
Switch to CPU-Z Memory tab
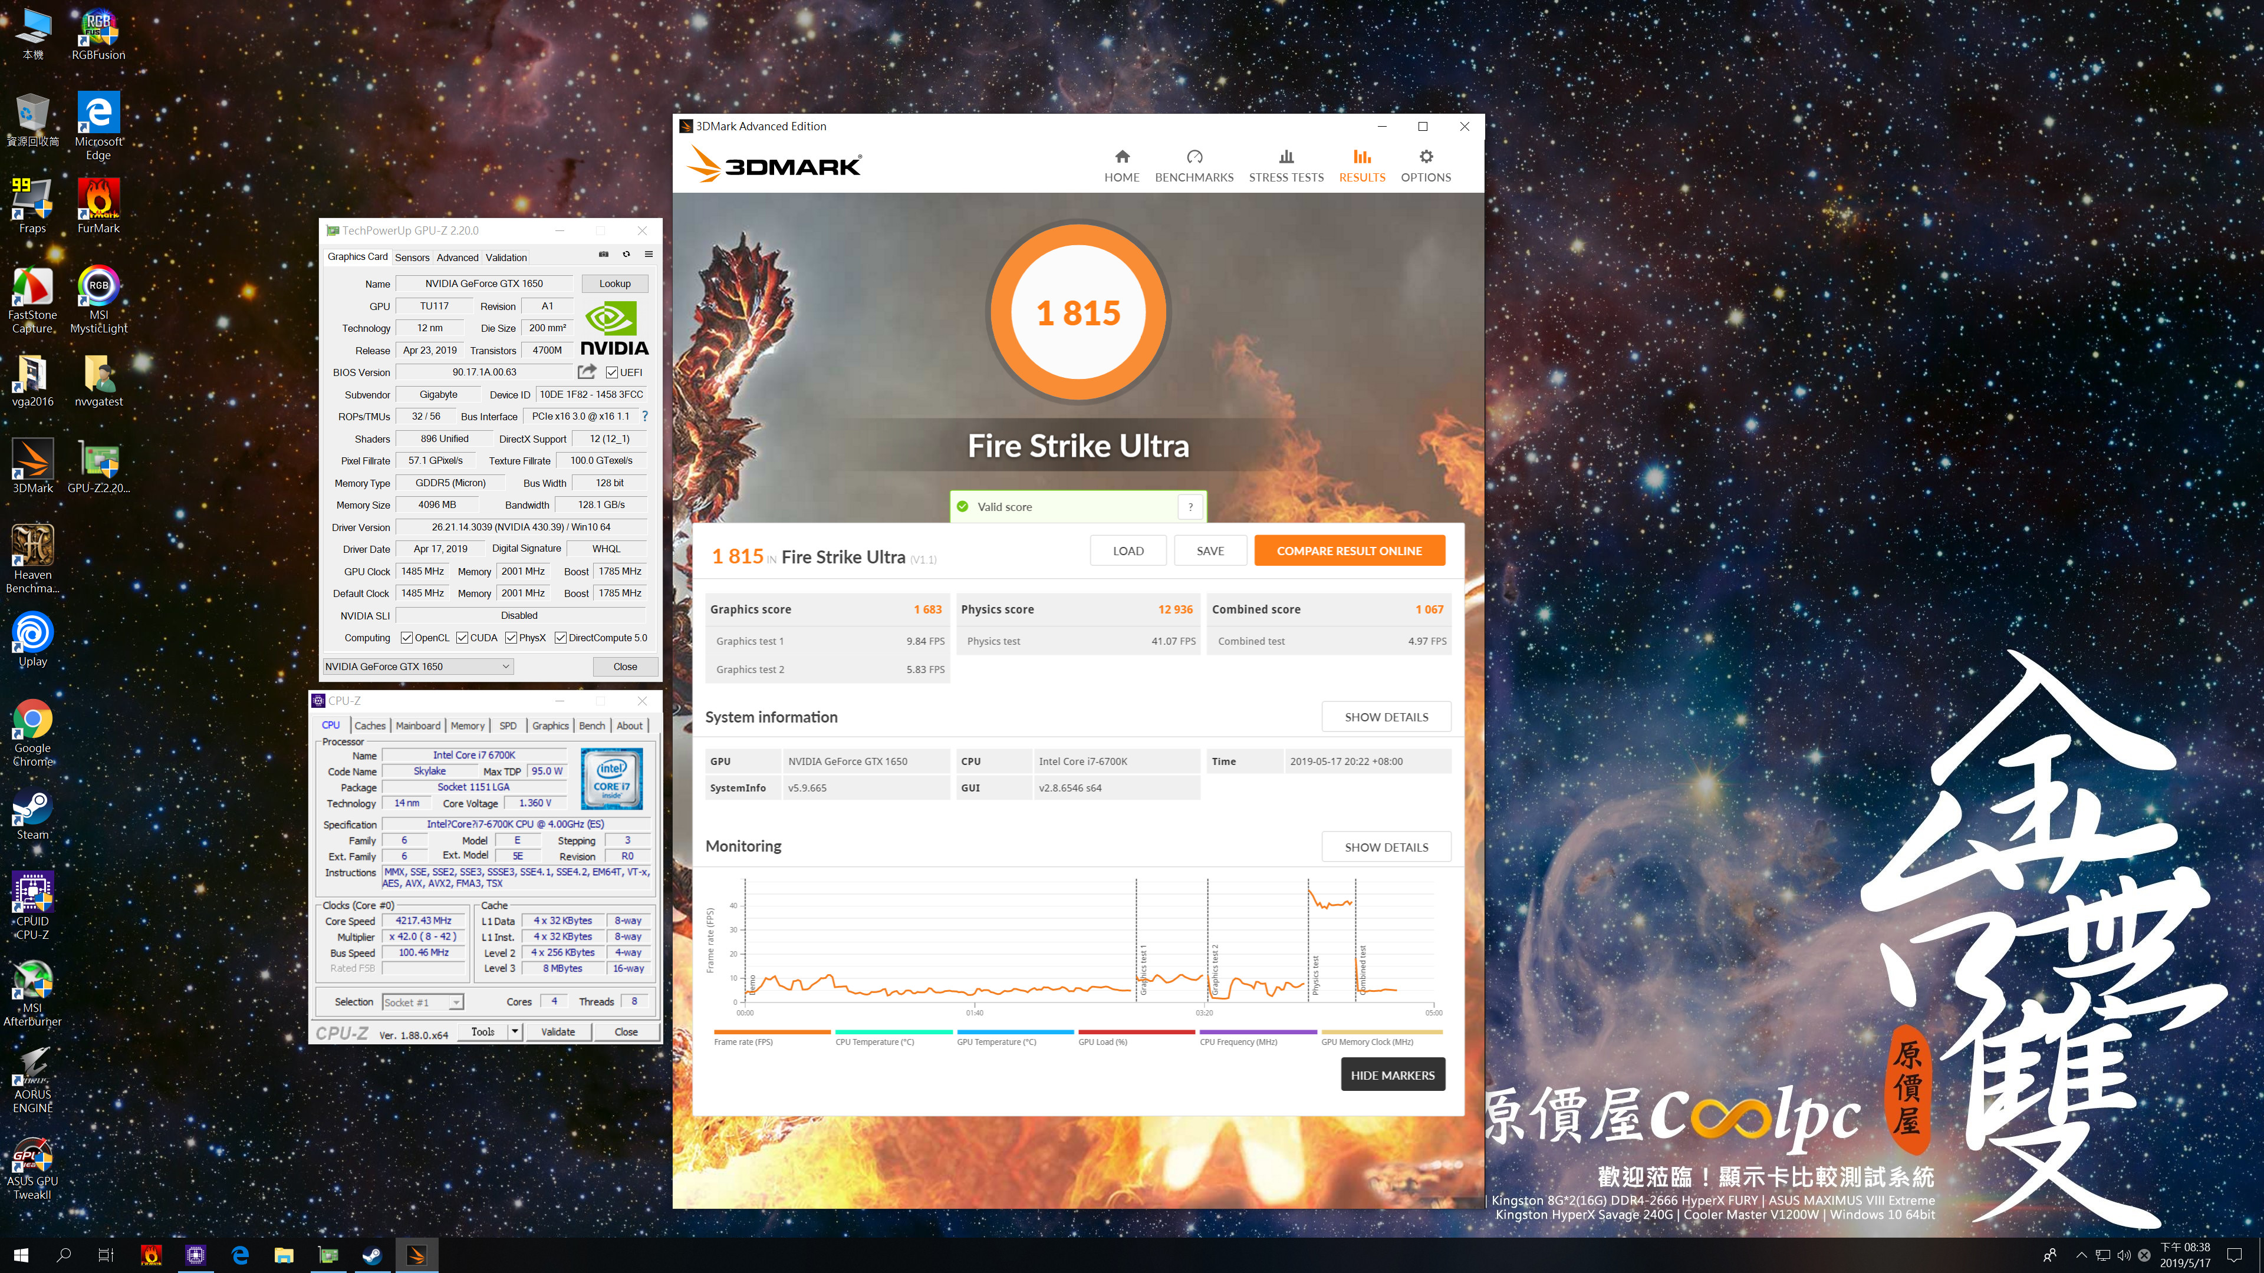pos(468,725)
